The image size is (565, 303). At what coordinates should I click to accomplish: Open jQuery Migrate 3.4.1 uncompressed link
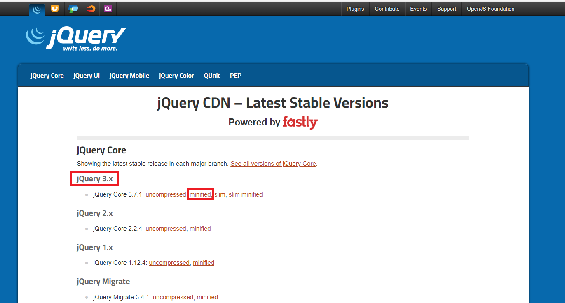click(x=173, y=297)
